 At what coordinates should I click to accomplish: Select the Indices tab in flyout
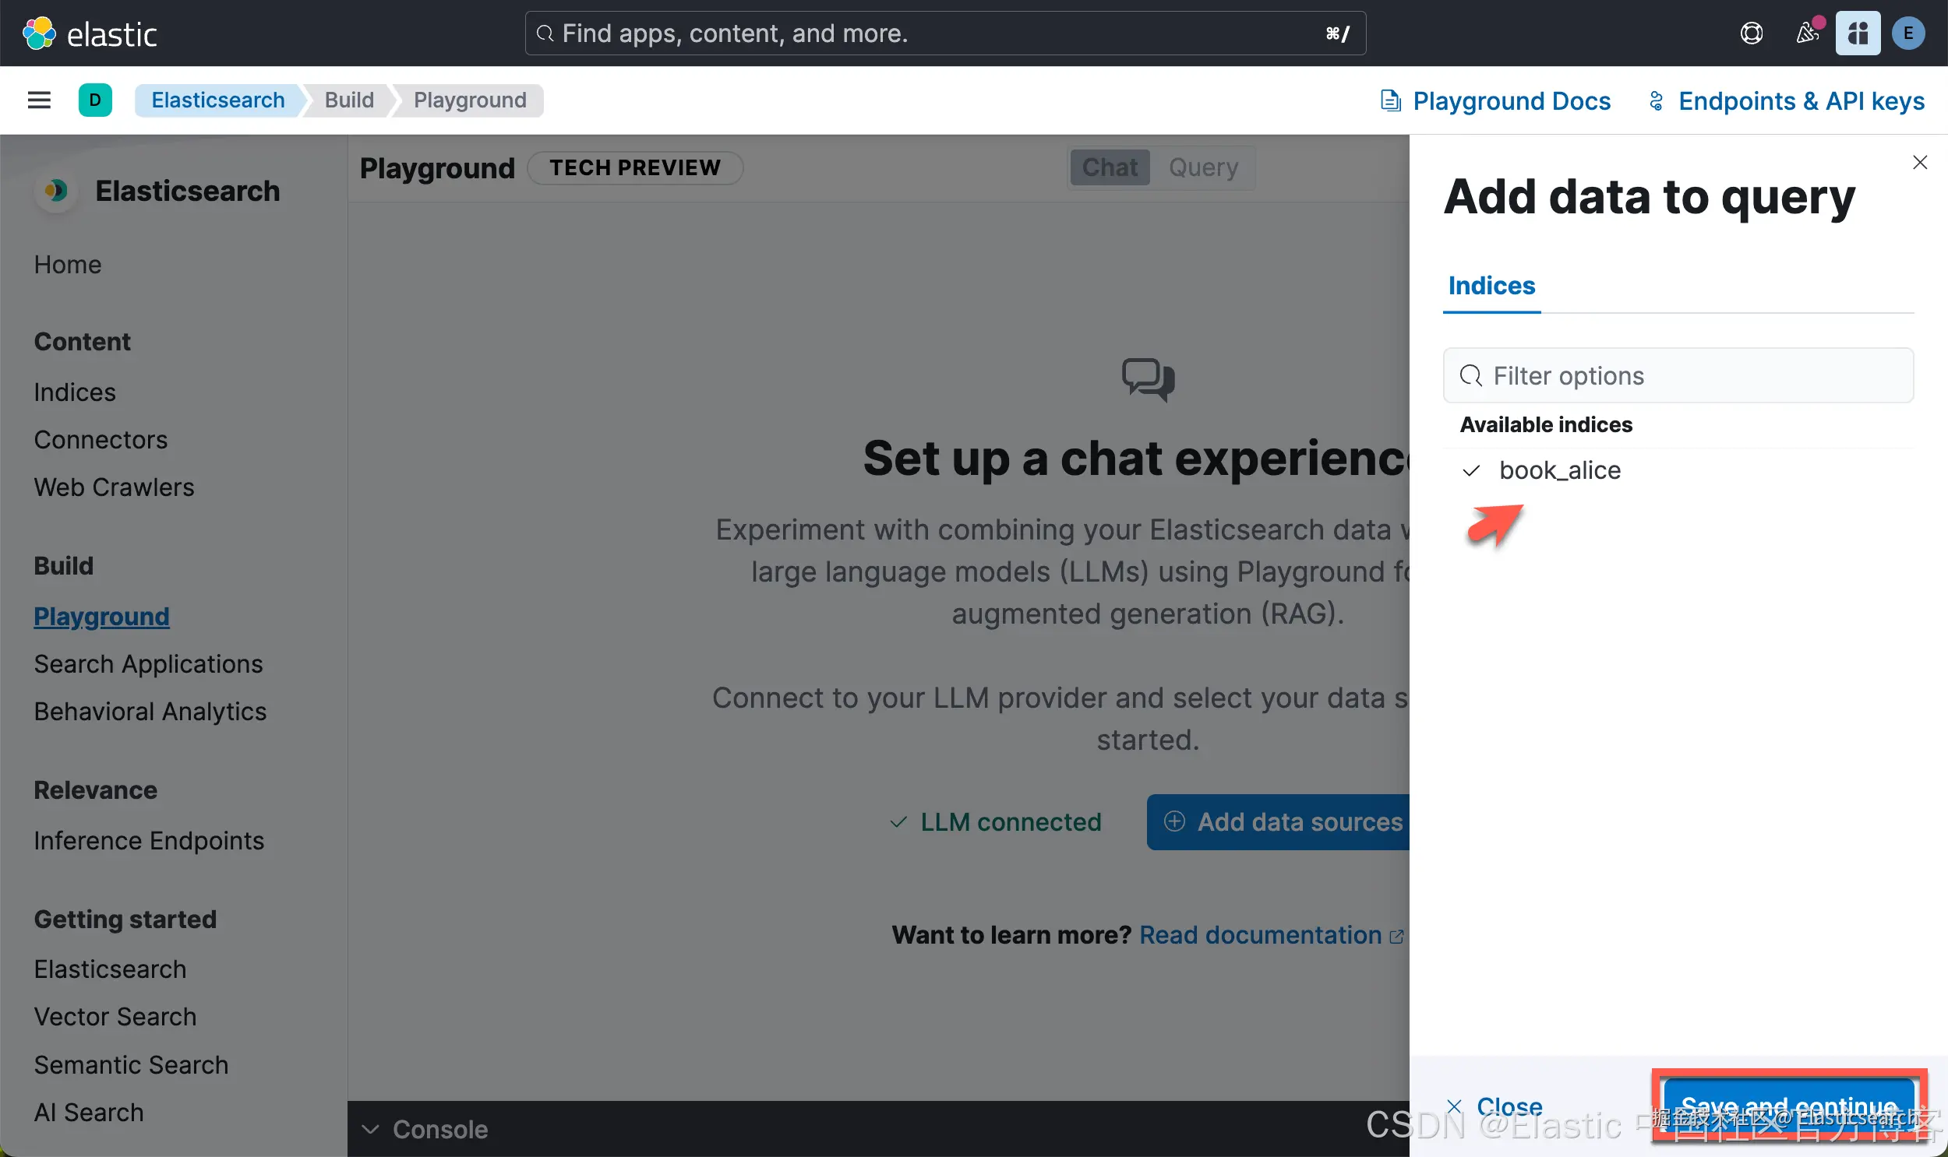coord(1491,286)
